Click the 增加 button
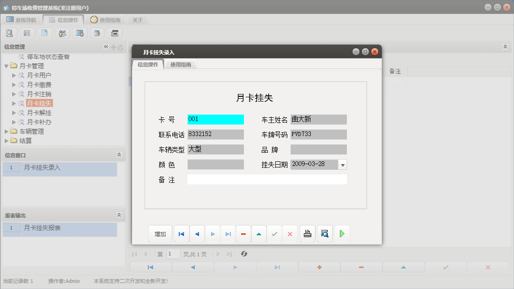The width and height of the screenshot is (514, 289). [x=160, y=233]
